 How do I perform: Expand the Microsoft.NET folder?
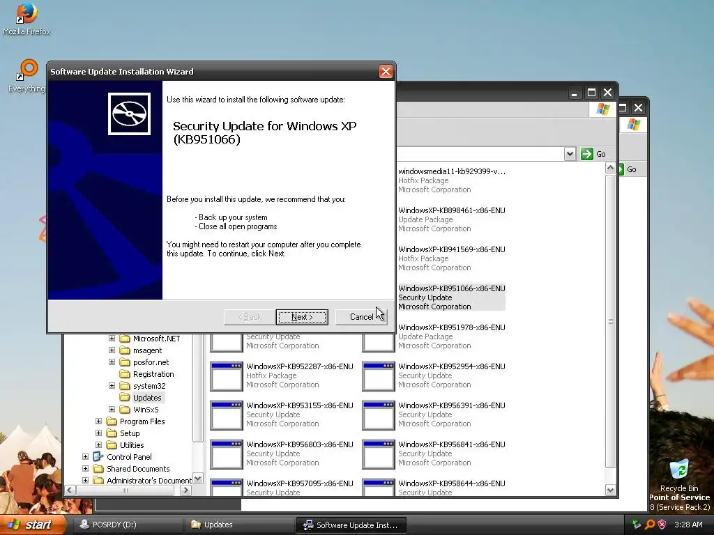(112, 339)
